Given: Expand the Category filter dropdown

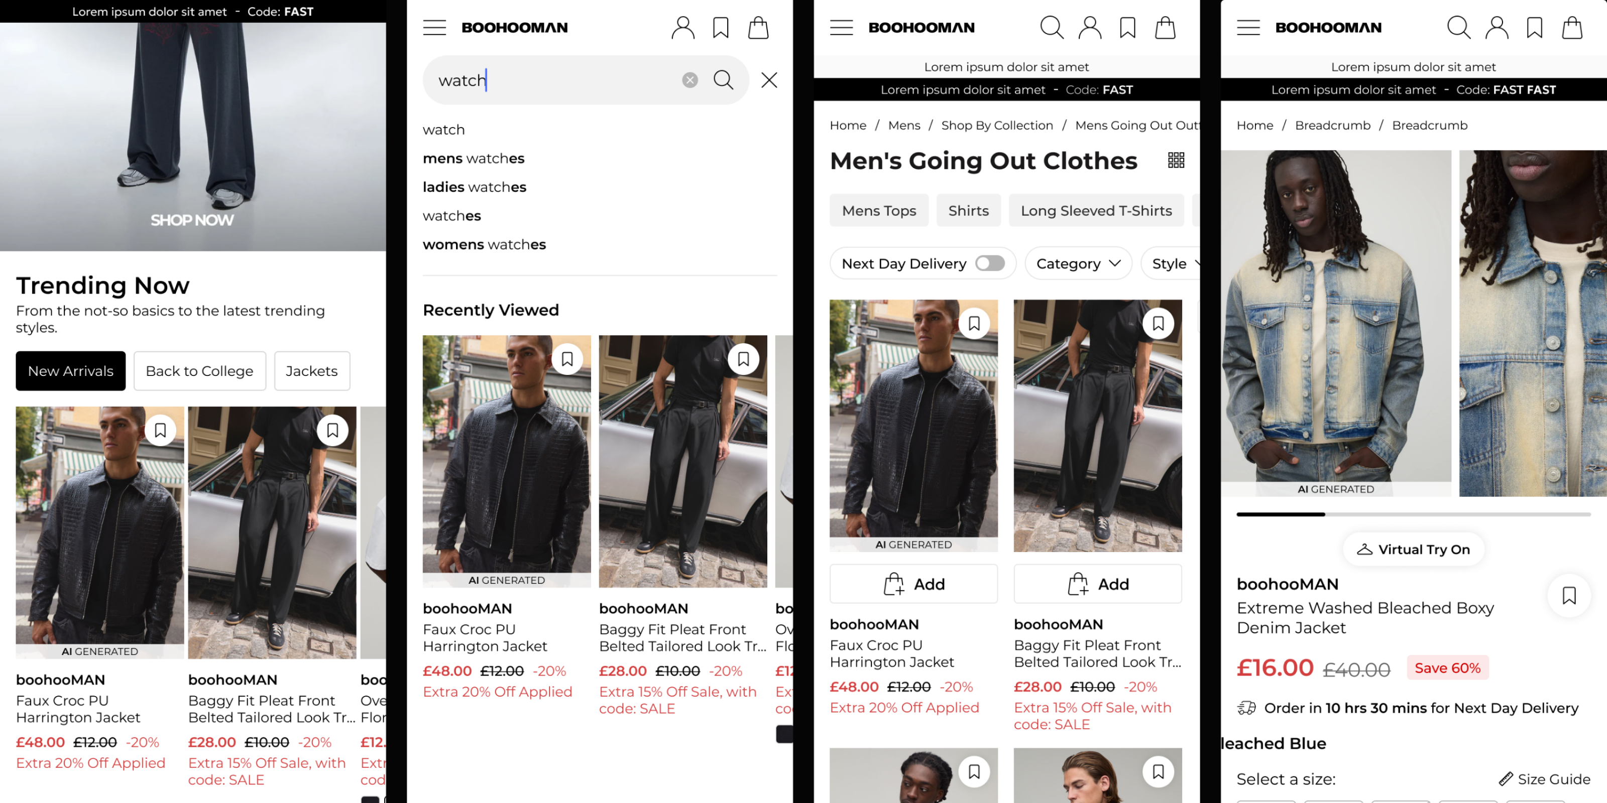Looking at the screenshot, I should (x=1078, y=263).
